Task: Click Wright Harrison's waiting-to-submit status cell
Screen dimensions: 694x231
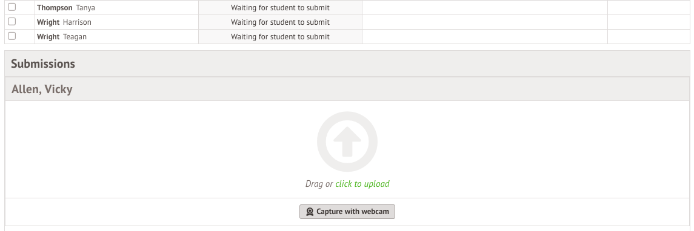Action: 280,22
